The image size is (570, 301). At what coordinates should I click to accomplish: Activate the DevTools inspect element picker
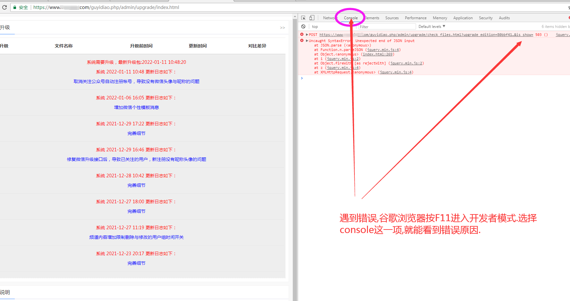pos(303,18)
